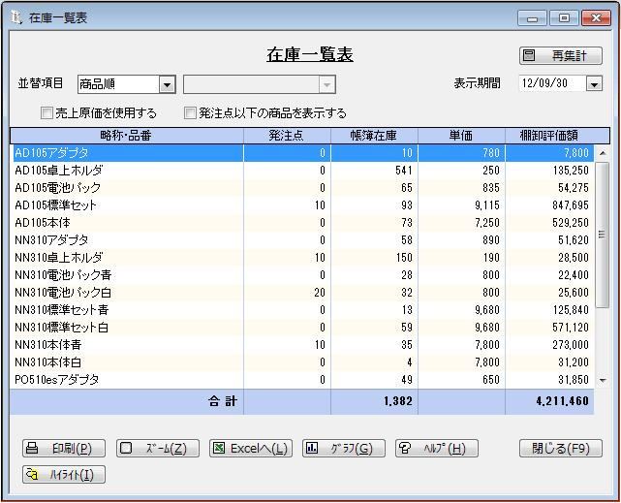
Task: Click the ズーム(Z) zoom button
Action: click(x=158, y=449)
